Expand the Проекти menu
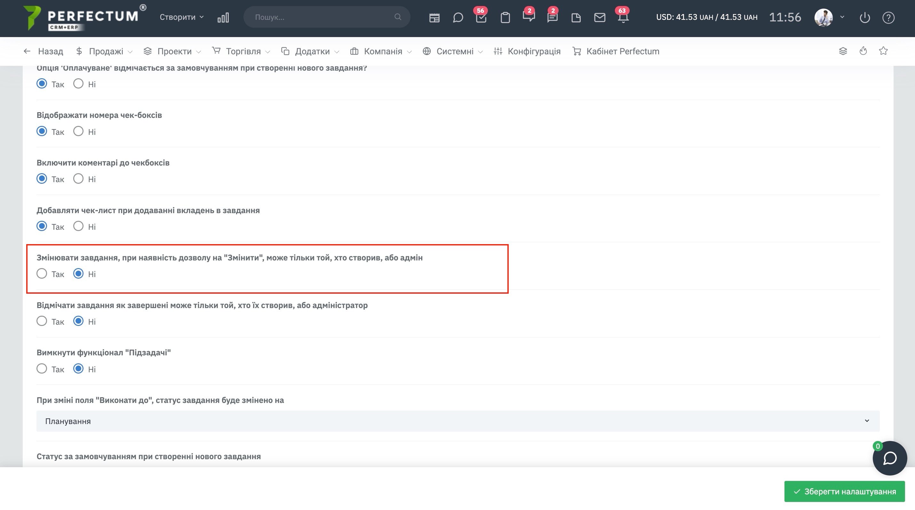This screenshot has width=915, height=510. coord(172,51)
